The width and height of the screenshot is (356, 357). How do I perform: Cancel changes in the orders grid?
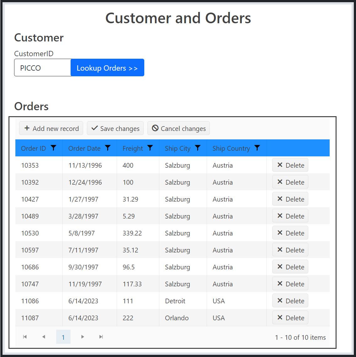[x=178, y=128]
